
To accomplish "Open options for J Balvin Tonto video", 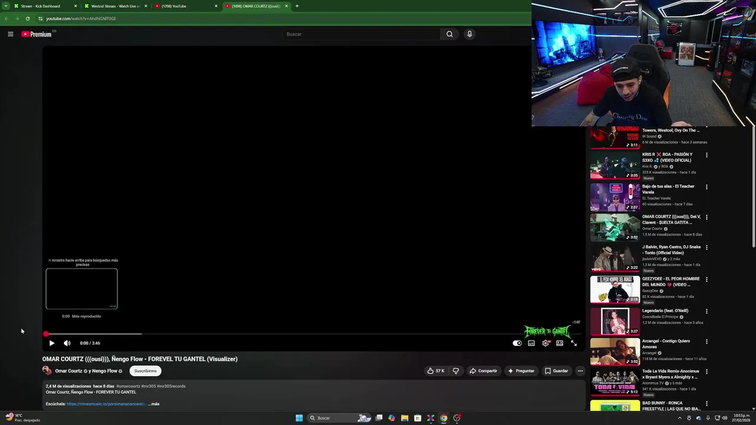I will 706,247.
